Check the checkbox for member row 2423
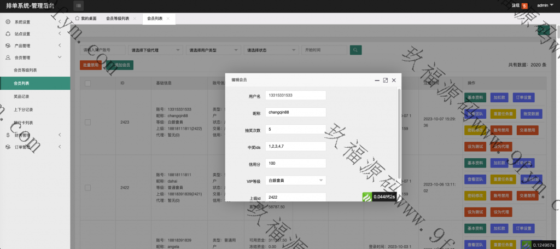The height and width of the screenshot is (249, 560). (x=87, y=122)
